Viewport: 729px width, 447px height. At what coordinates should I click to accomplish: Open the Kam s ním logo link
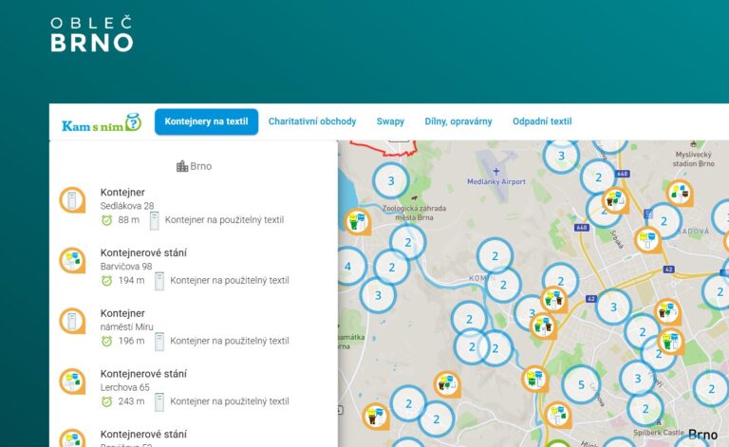tap(101, 123)
